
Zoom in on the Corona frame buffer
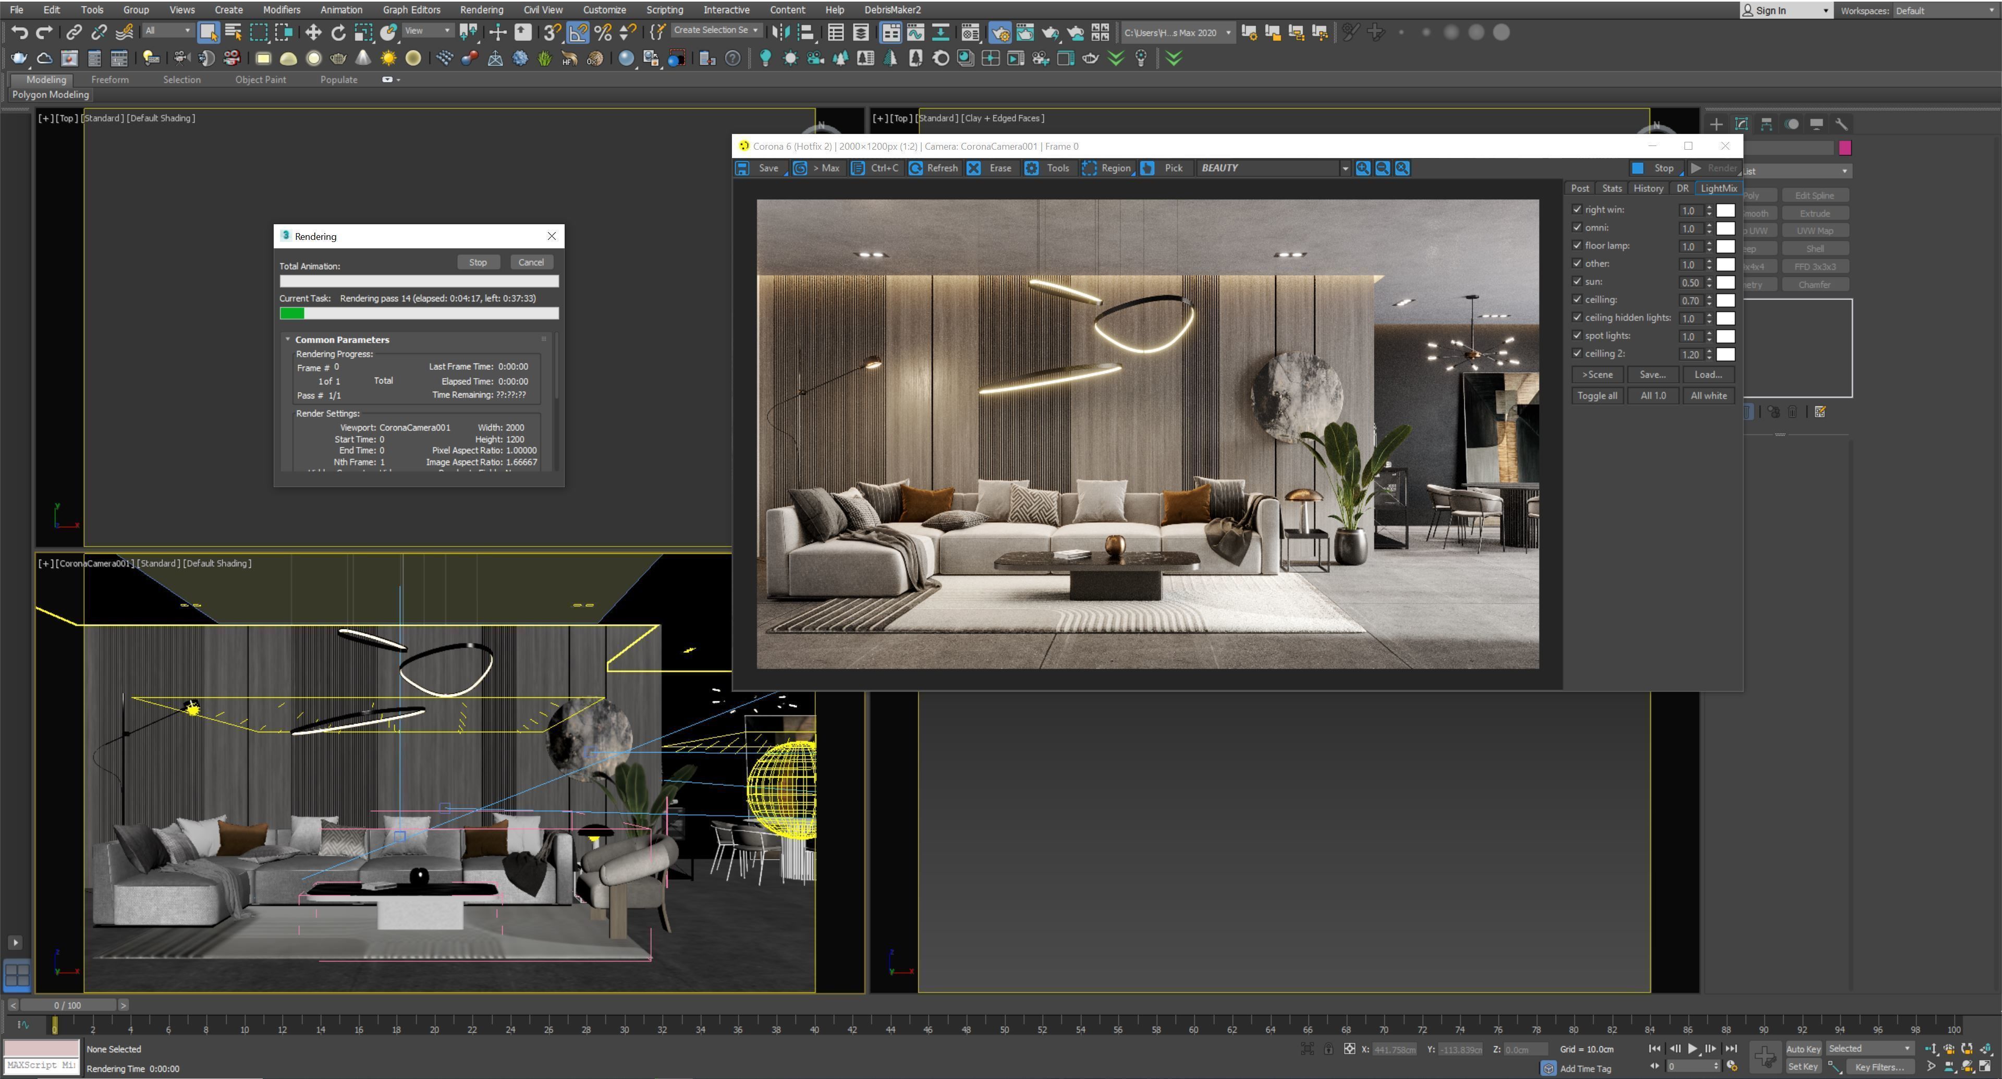point(1362,168)
